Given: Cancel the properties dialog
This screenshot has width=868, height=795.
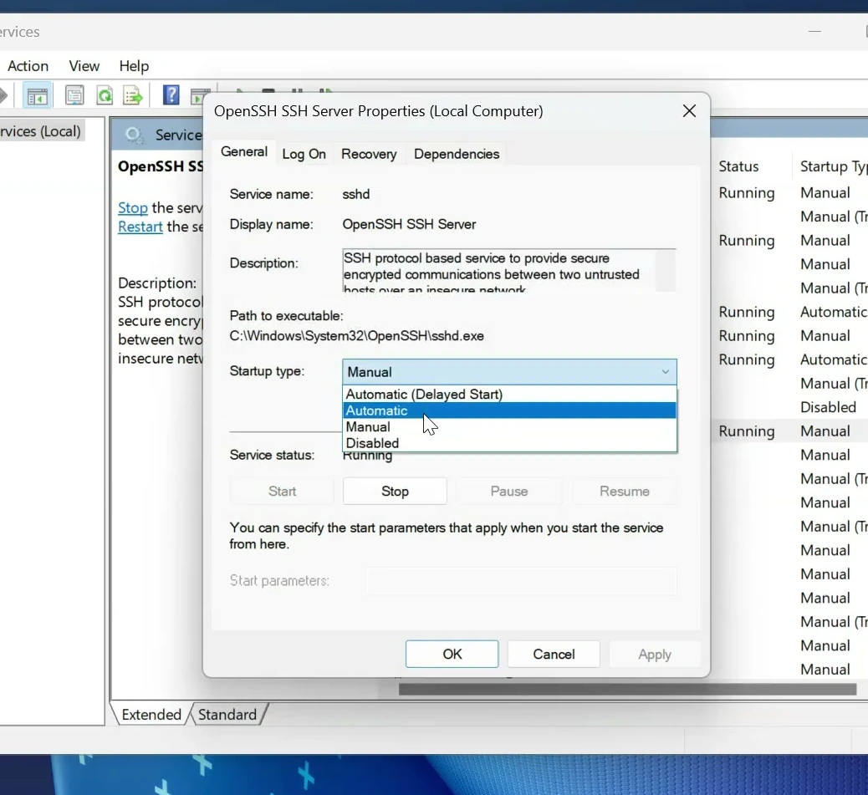Looking at the screenshot, I should point(554,654).
